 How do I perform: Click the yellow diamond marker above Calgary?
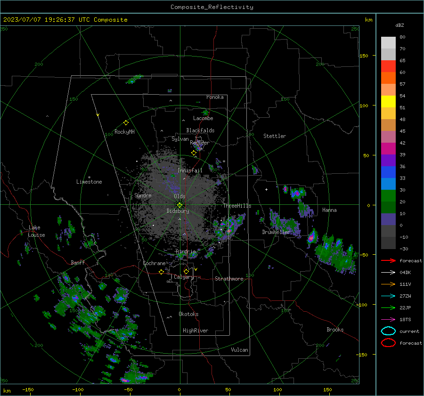[186, 271]
